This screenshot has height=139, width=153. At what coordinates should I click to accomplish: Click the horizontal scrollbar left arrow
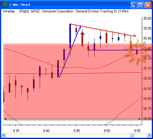click(x=4, y=135)
